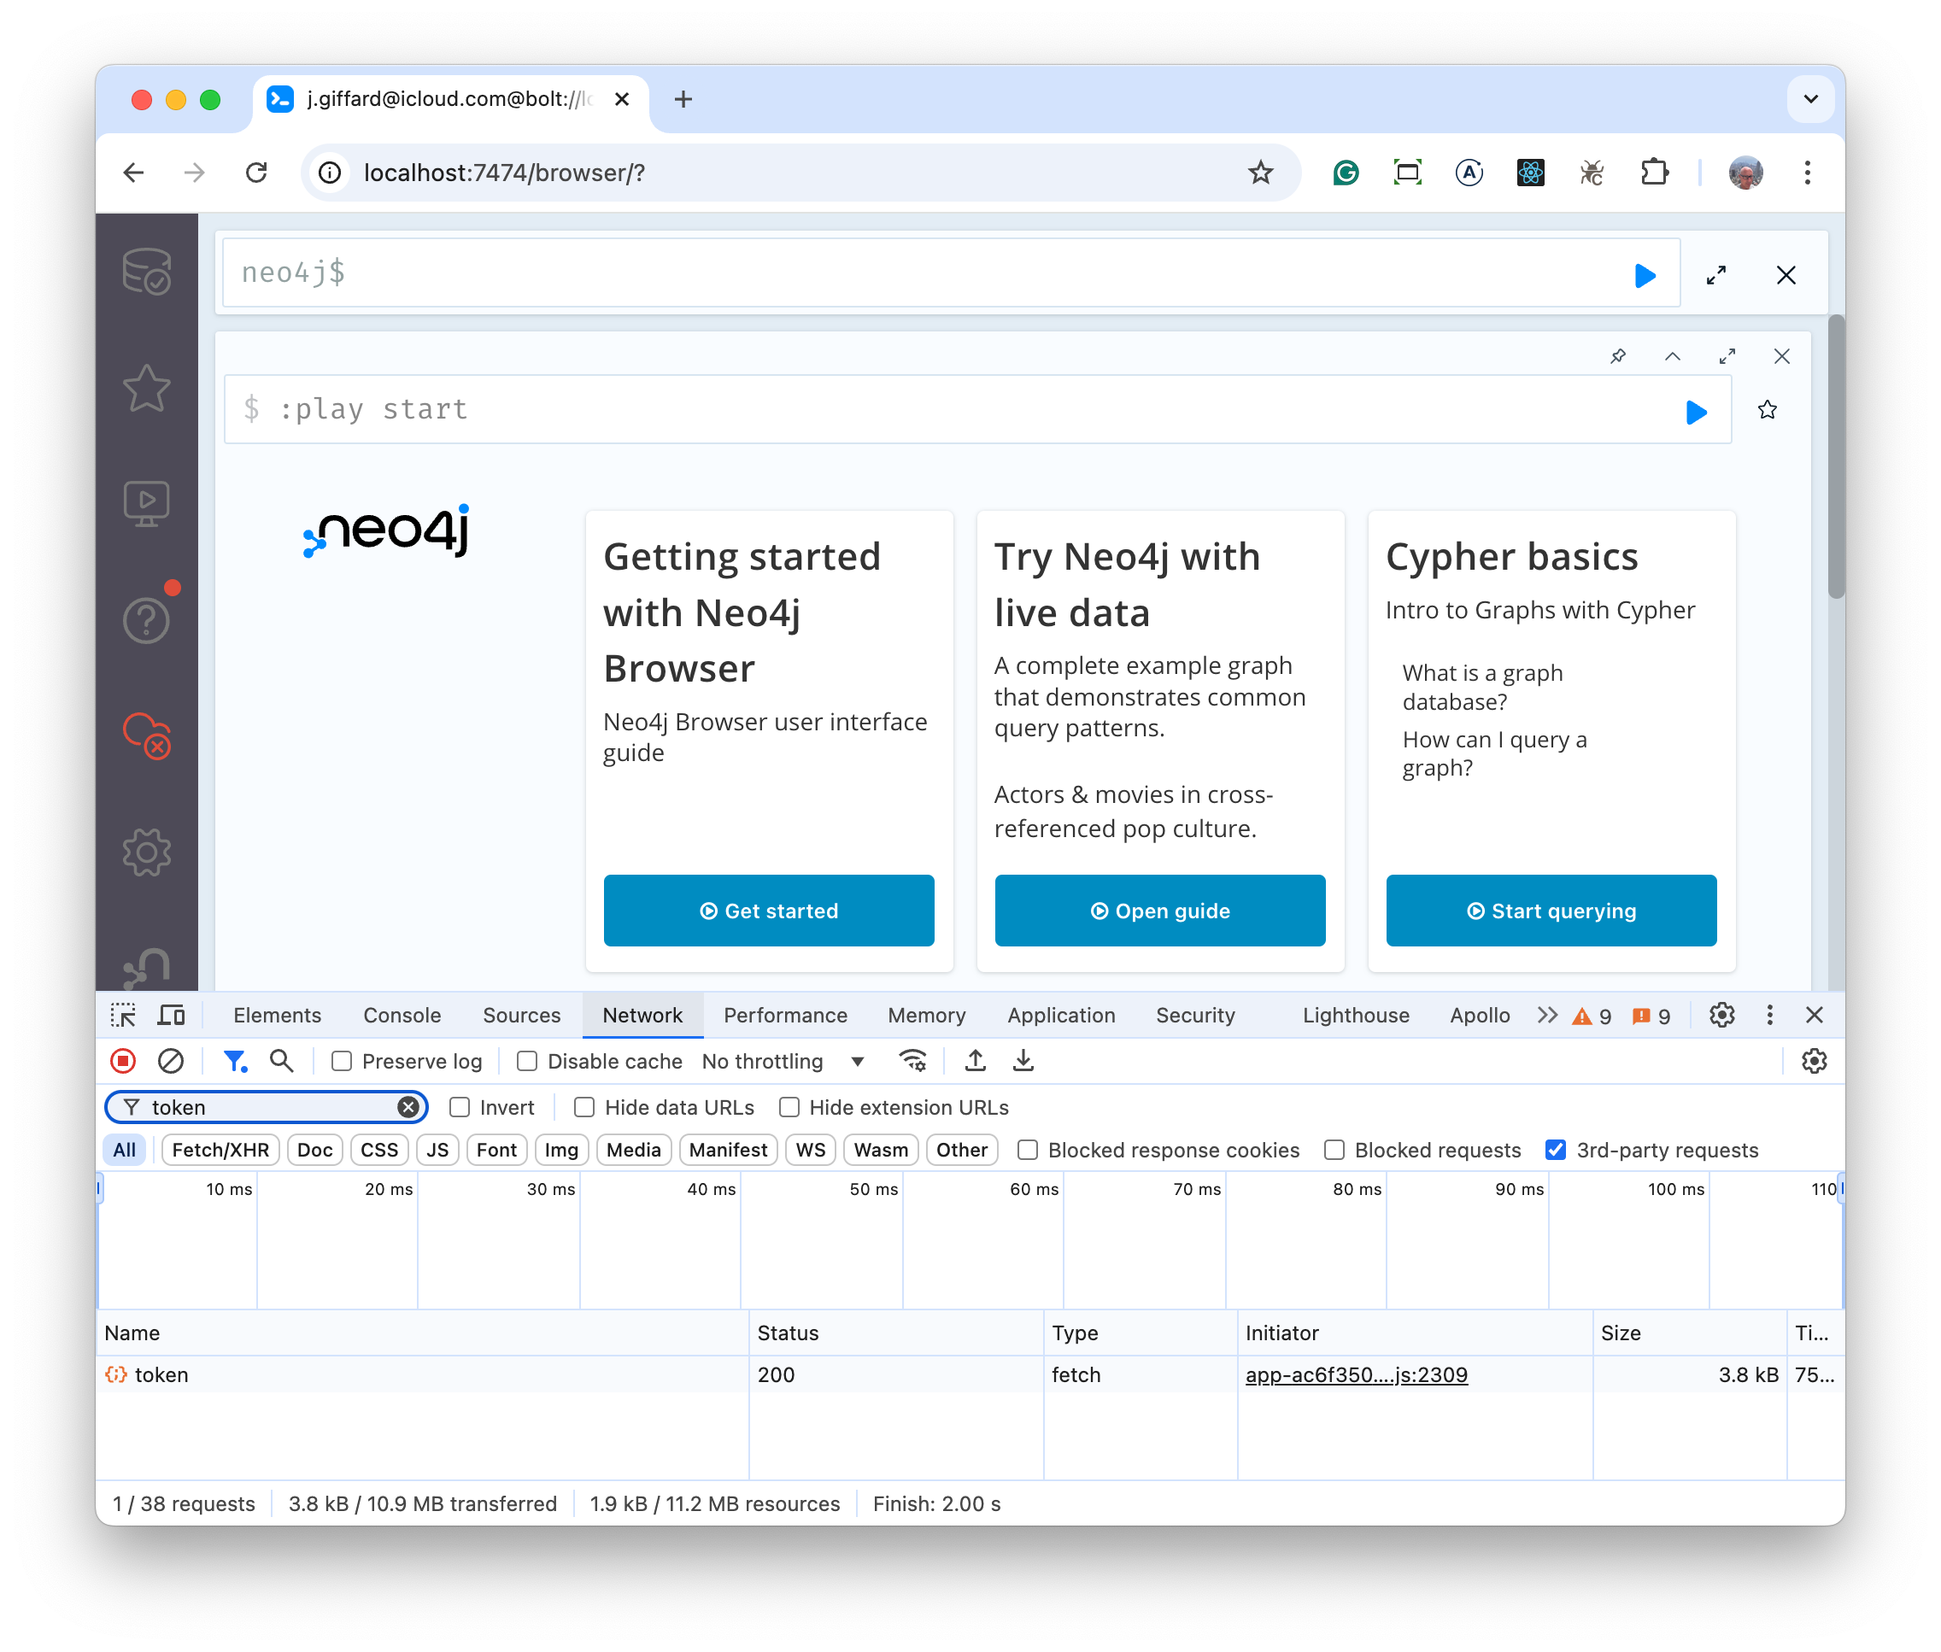Reload the localhost page

(255, 173)
